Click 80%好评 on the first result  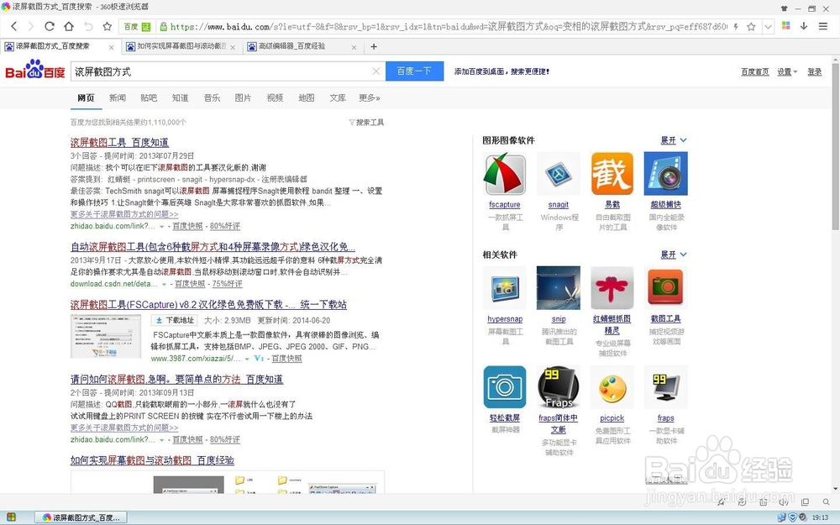click(225, 226)
